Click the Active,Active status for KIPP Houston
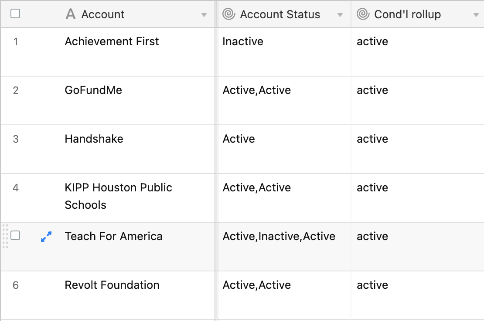Image resolution: width=484 pixels, height=321 pixels. [x=256, y=187]
